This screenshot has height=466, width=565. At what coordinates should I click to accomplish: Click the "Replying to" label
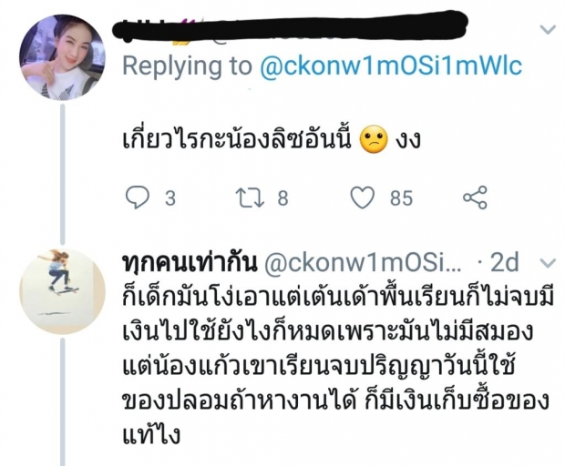[x=187, y=66]
